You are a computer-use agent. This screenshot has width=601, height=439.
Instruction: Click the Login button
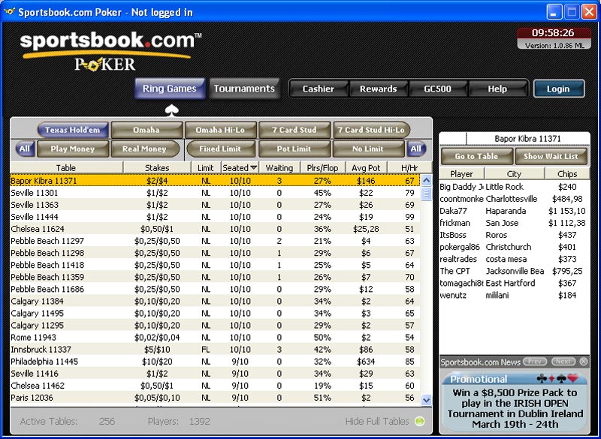point(559,89)
